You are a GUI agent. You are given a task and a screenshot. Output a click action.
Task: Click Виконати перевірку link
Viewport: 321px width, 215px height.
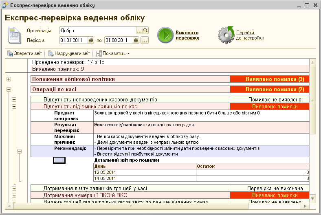[x=187, y=35]
